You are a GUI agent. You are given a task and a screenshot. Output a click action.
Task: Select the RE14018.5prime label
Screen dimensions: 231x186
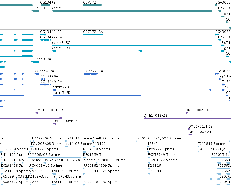coord(97,149)
